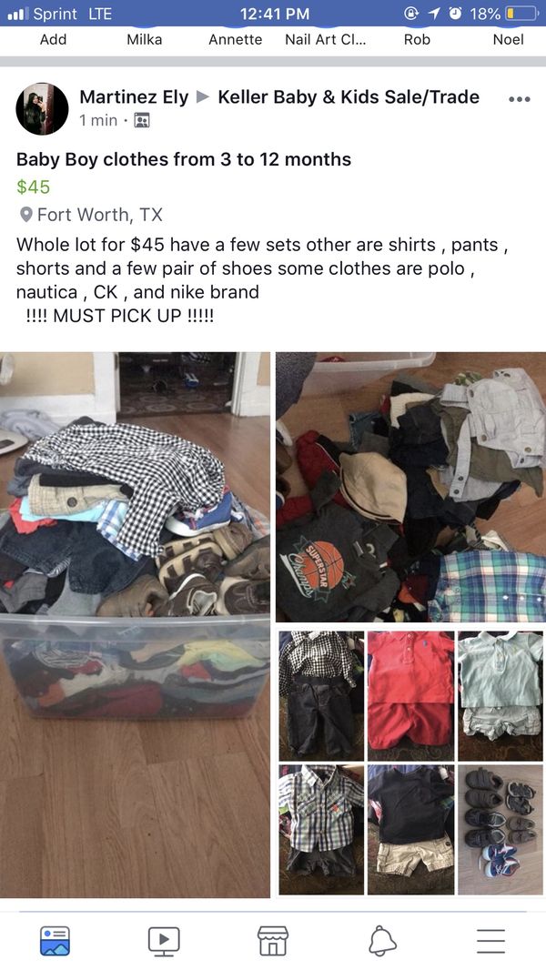Image resolution: width=546 pixels, height=970 pixels.
Task: Open the hamburger menu icon
Action: click(491, 941)
